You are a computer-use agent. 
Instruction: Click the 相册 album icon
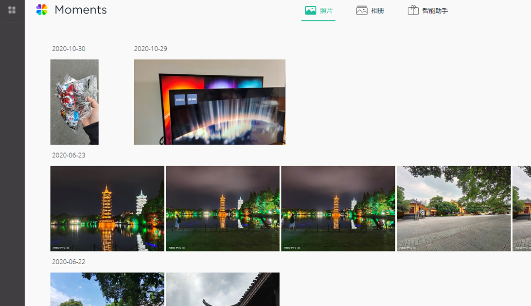362,11
